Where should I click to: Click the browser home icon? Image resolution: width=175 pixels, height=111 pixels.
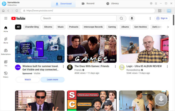tap(3, 11)
